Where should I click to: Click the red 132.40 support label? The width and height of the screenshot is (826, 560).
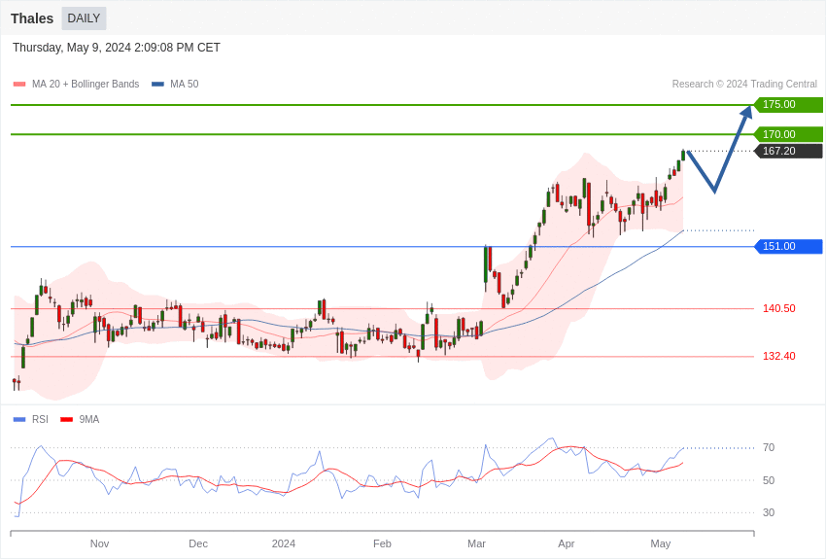click(778, 356)
